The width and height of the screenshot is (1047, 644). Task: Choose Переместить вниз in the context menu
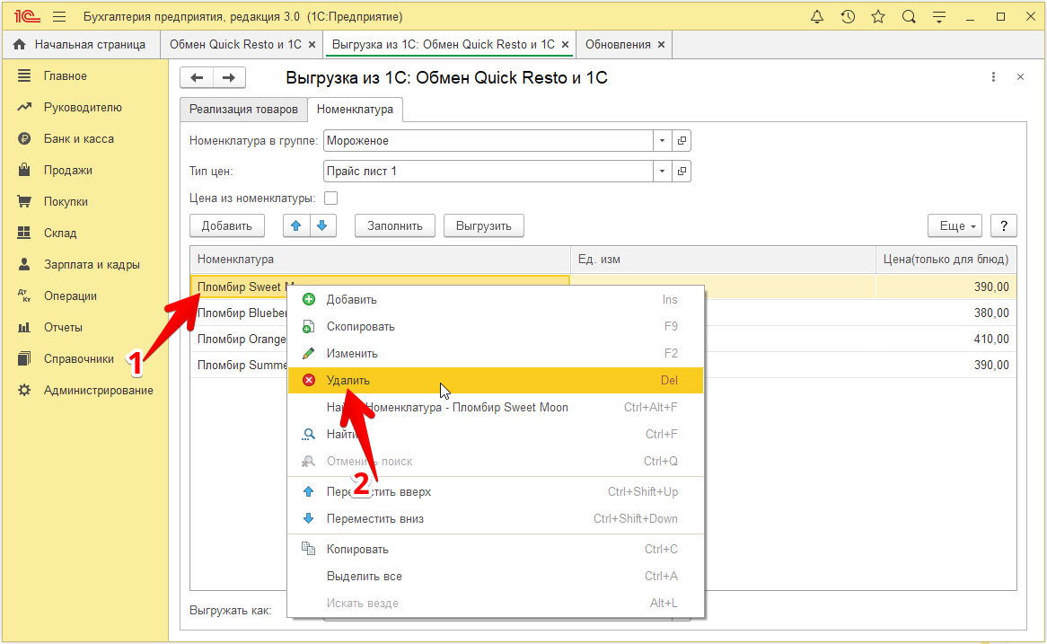pos(496,518)
